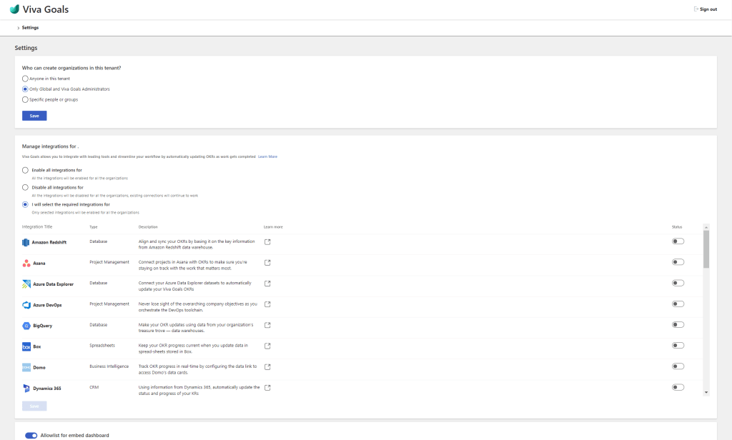Screen dimensions: 732x440
Task: Save the organization creation settings
Action: click(34, 116)
